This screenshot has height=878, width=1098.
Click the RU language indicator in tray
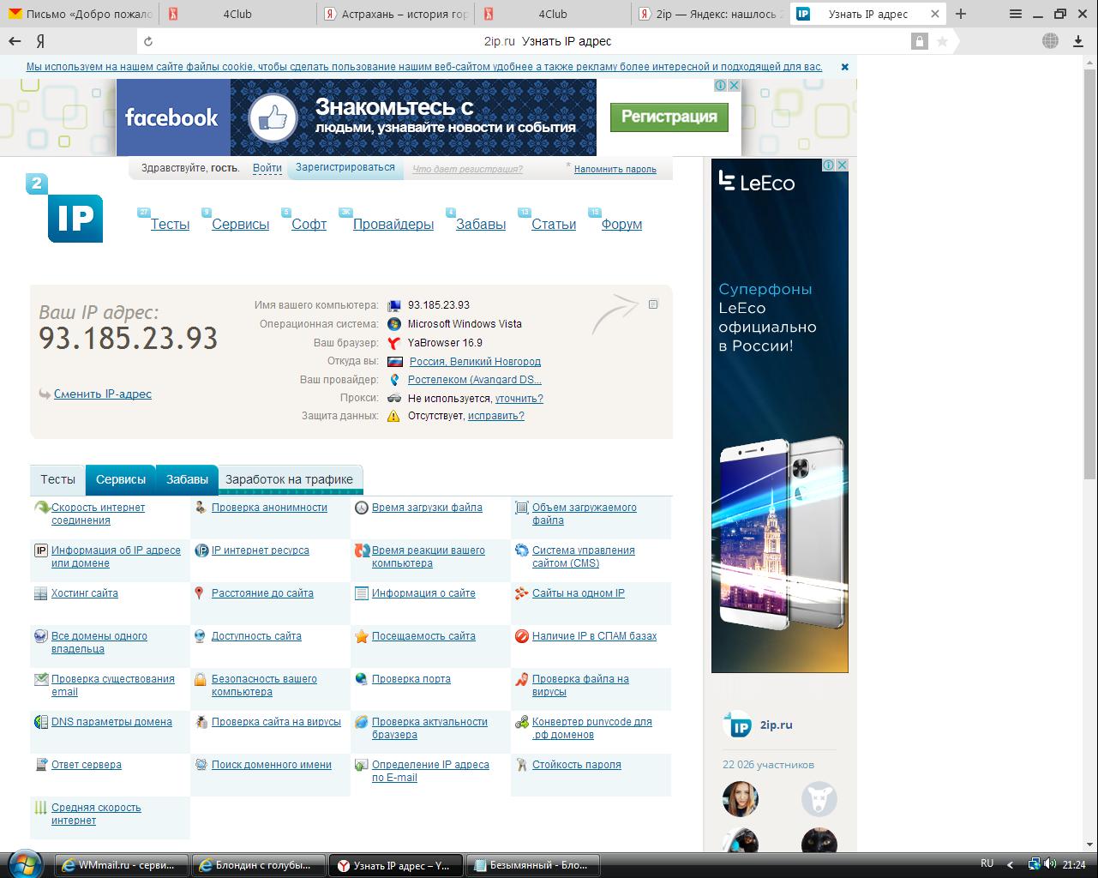(987, 864)
